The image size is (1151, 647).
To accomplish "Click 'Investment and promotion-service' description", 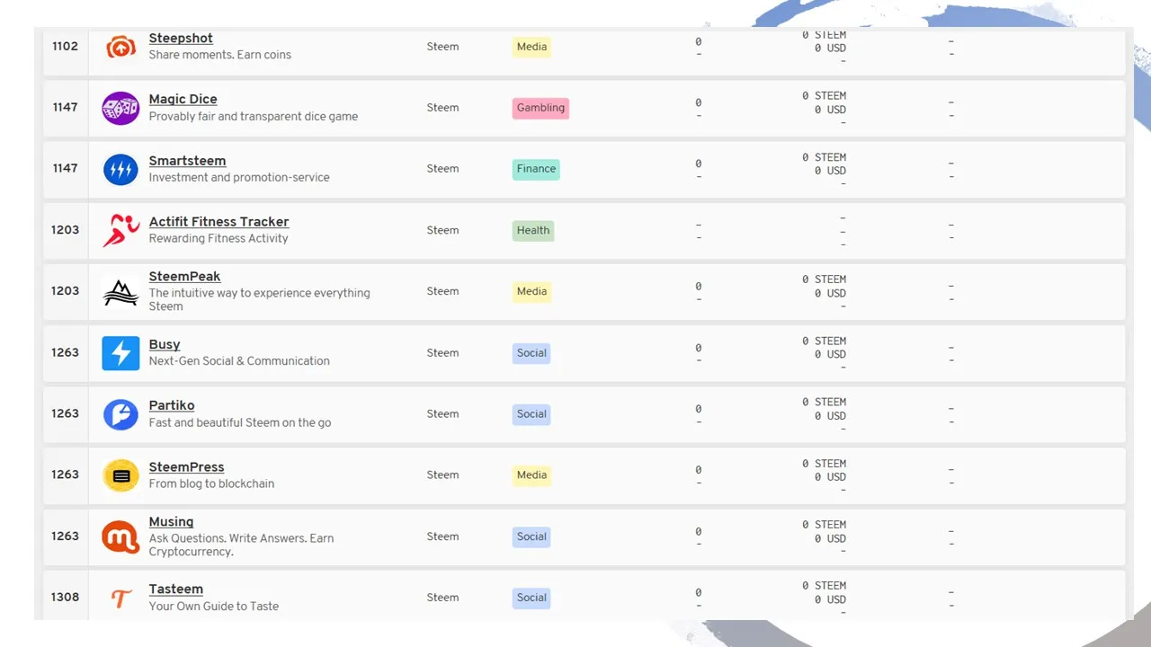I will tap(239, 178).
